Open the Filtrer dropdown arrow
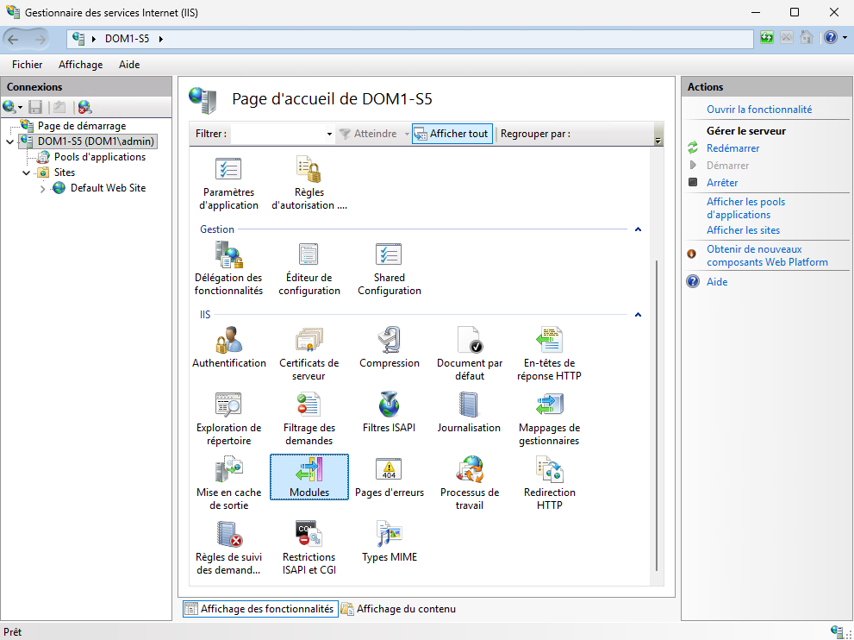Screen dimensions: 854x640 click(x=329, y=135)
